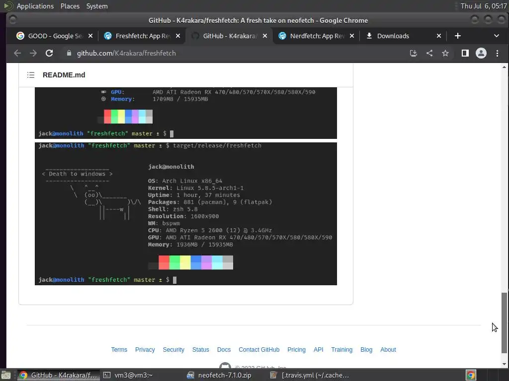
Task: Go back using the browser back arrow
Action: point(17,53)
